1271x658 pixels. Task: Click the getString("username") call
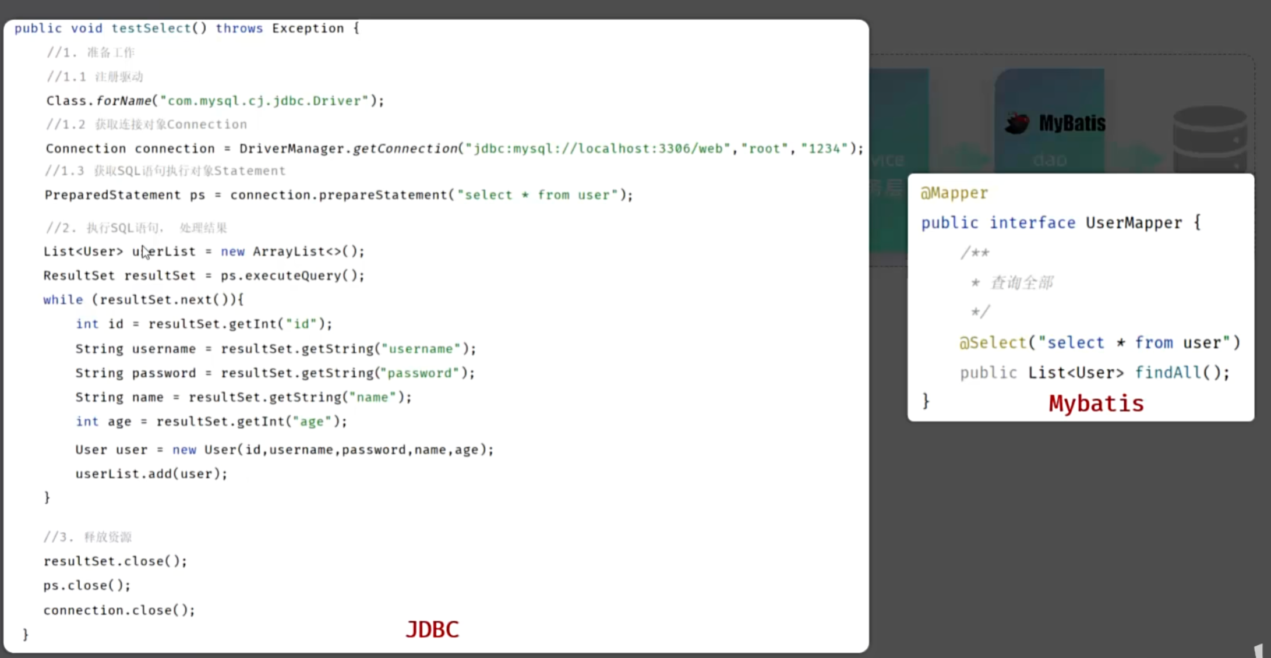(348, 349)
